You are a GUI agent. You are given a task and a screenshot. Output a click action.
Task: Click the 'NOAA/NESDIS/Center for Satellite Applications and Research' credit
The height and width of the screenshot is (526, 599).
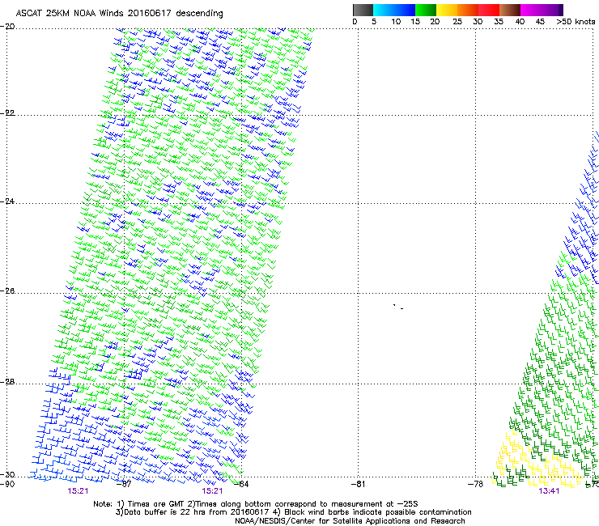click(350, 521)
